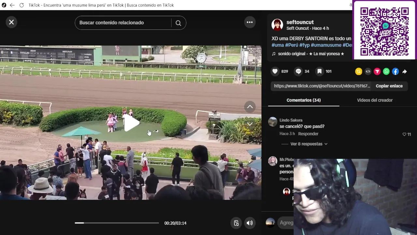Switch to Comentarios (34) tab
The image size is (417, 235).
[x=303, y=100]
